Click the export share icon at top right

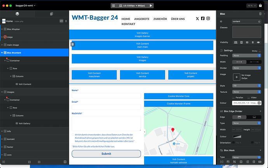coord(260,5)
